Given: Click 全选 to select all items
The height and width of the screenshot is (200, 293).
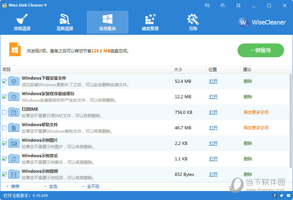Looking at the screenshot, I should point(53,187).
